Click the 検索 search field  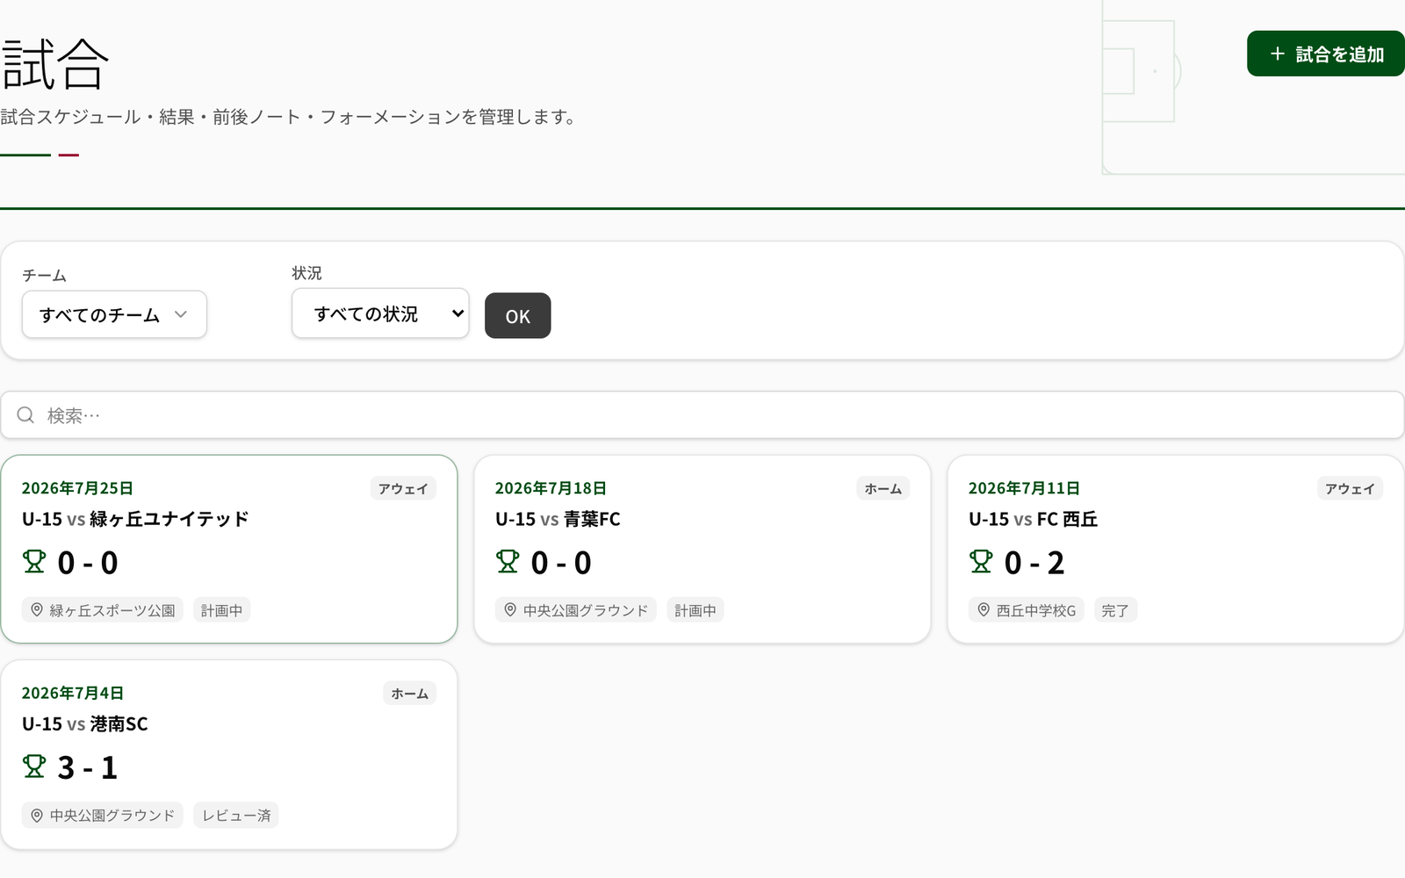coord(702,414)
